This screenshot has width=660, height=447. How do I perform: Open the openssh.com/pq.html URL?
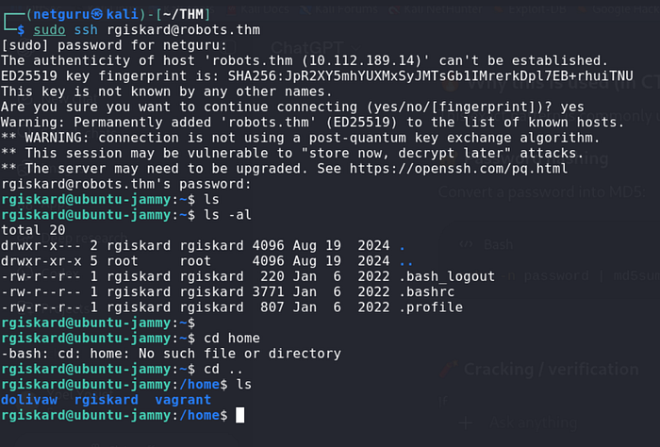coord(458,169)
